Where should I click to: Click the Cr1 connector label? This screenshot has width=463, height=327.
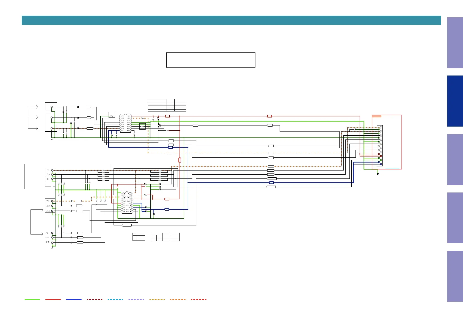48,211
